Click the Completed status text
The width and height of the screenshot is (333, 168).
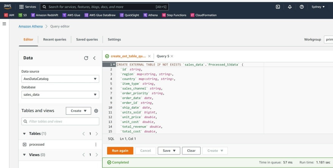[120, 162]
